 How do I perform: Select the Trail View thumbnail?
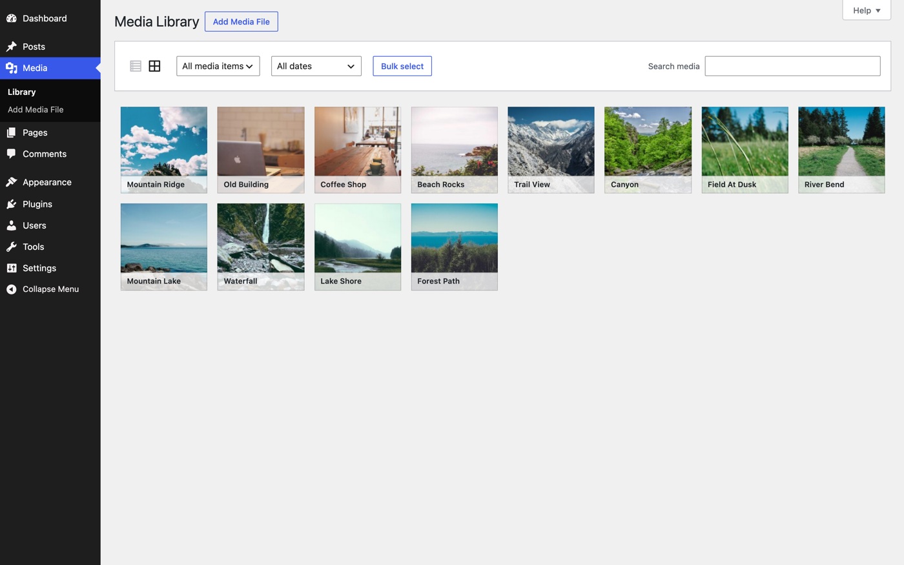pyautogui.click(x=551, y=150)
